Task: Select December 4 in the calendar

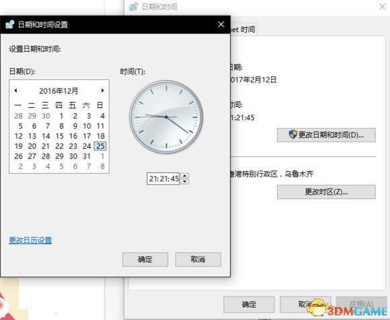Action: (102, 116)
